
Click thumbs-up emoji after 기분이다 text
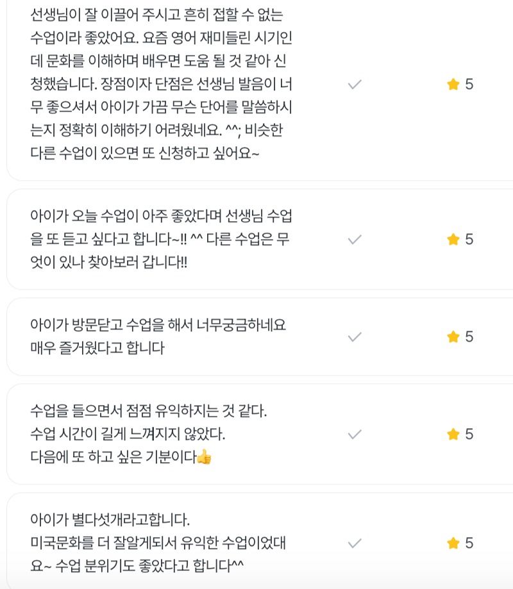click(x=204, y=458)
